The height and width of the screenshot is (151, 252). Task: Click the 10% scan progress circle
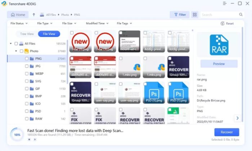[x=17, y=134]
